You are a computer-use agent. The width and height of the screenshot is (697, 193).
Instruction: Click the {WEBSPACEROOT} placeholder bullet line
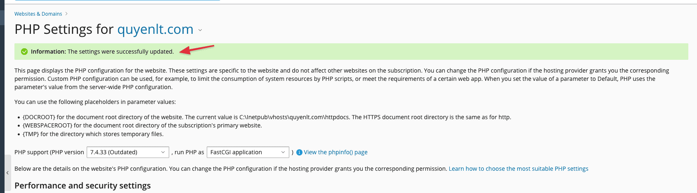point(142,125)
